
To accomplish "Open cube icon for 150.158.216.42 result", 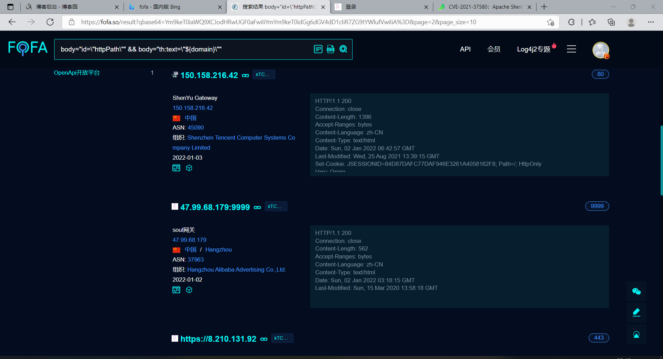I will point(189,168).
